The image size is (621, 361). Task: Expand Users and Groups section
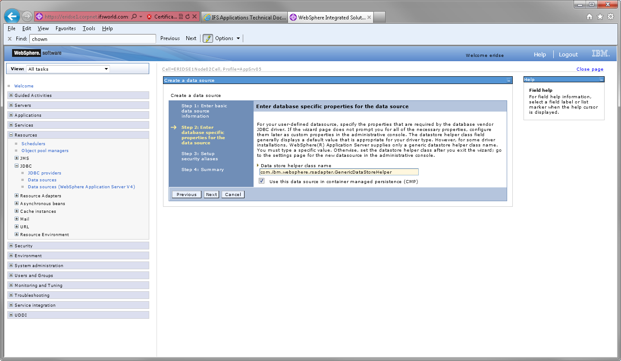[11, 275]
